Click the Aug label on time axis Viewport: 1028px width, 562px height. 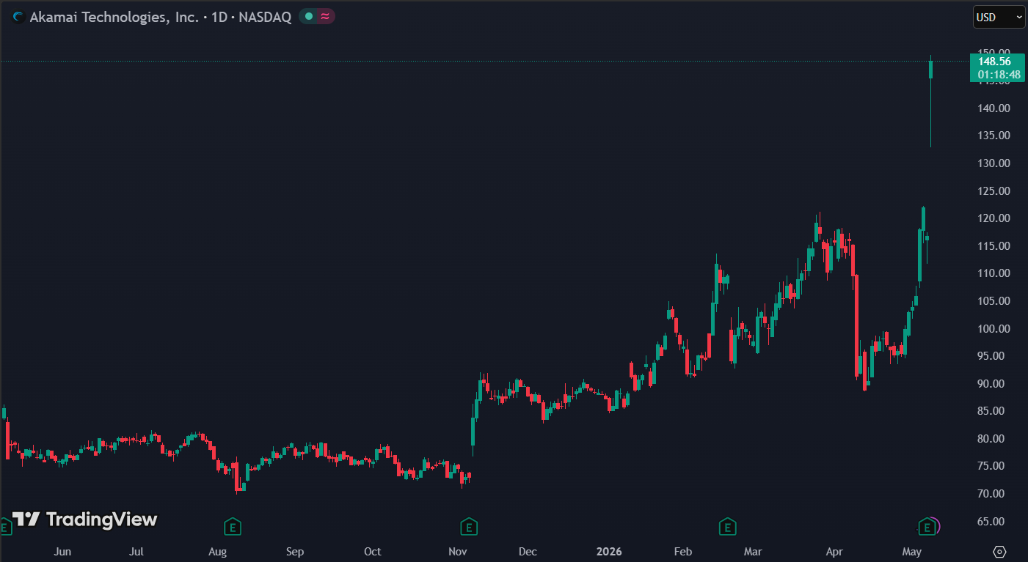[217, 551]
